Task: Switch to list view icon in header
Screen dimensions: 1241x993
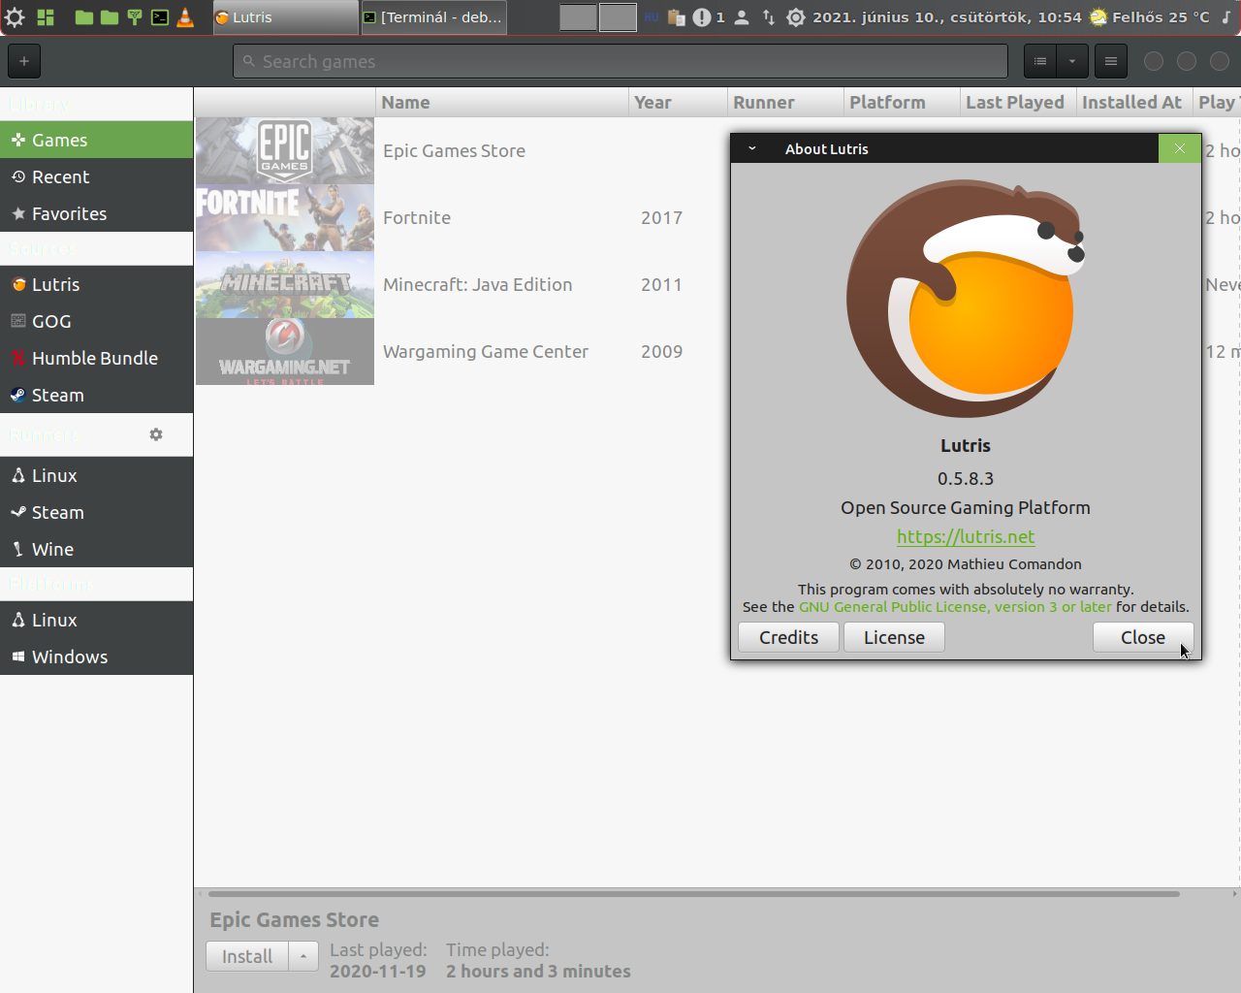Action: coord(1040,61)
